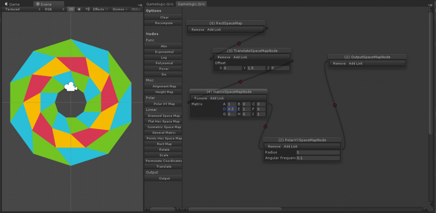Add an Exponential node
The height and width of the screenshot is (213, 436).
click(163, 52)
